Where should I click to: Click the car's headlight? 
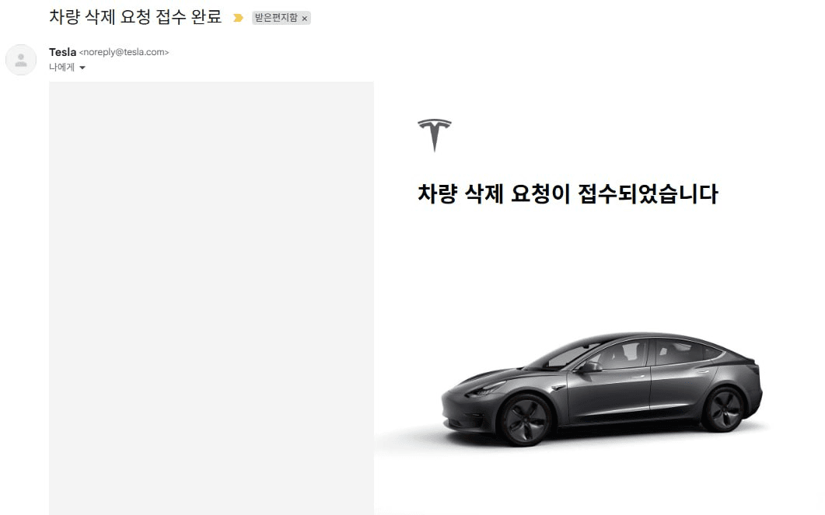[x=484, y=390]
